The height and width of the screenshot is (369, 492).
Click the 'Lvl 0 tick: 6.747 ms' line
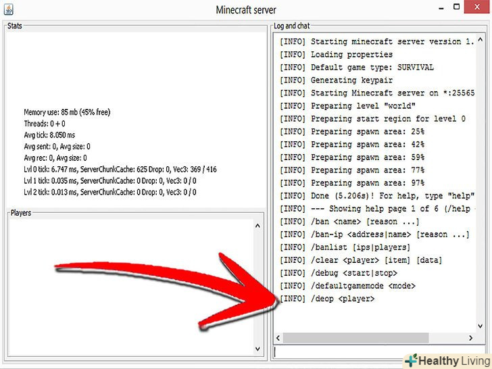coord(120,169)
